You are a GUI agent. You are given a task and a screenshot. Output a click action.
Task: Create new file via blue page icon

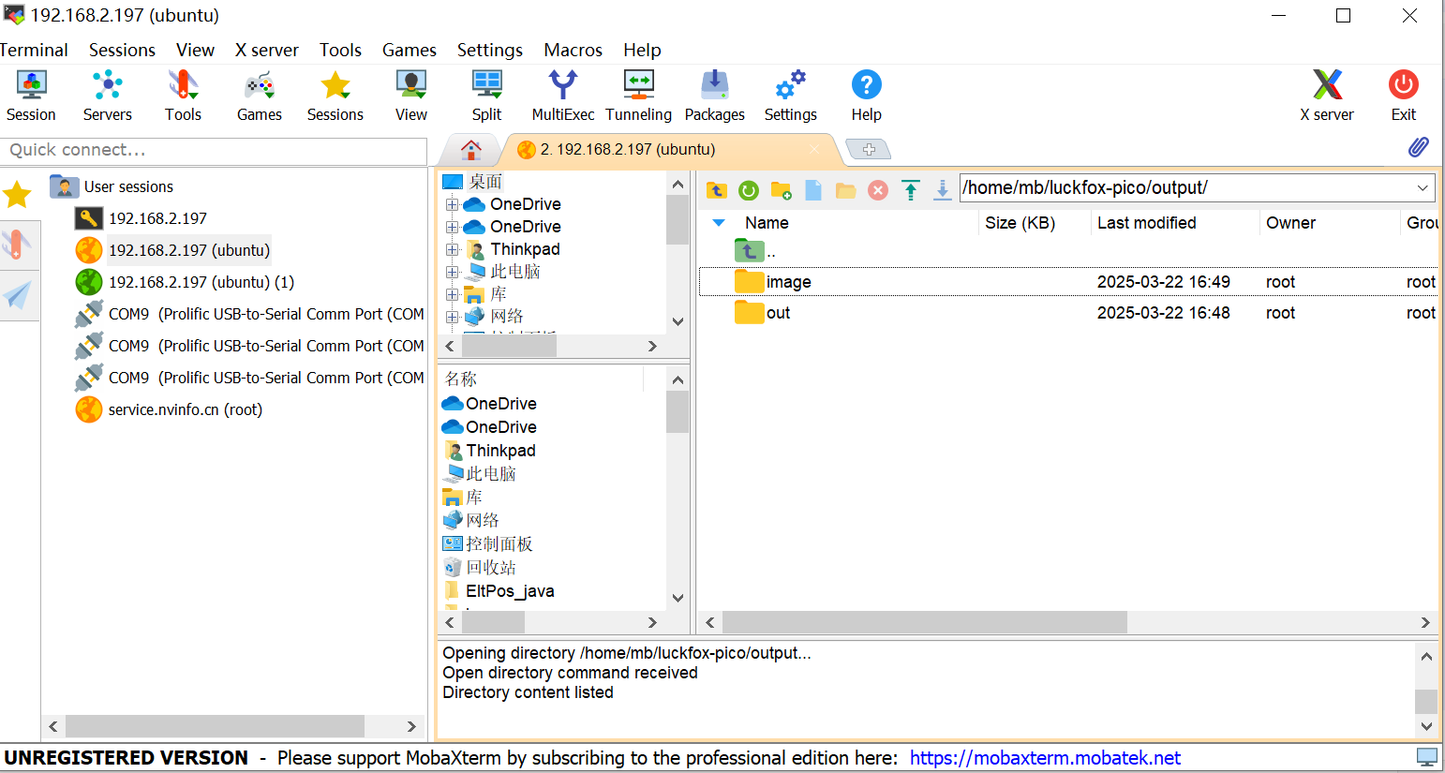pos(813,190)
